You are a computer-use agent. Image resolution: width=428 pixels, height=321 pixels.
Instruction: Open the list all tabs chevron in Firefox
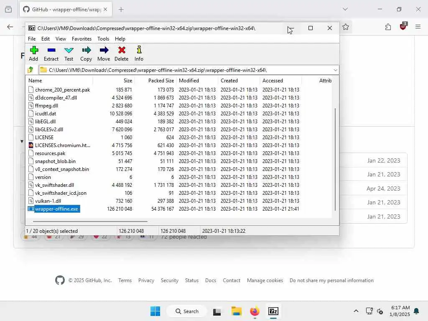coord(345,9)
